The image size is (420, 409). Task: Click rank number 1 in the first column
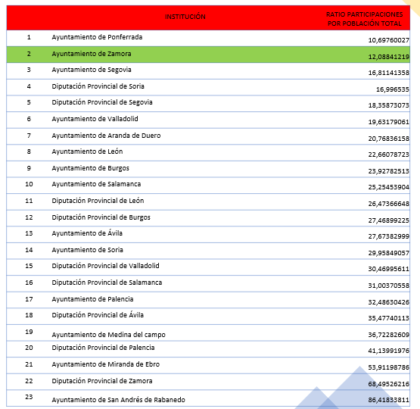pyautogui.click(x=29, y=37)
